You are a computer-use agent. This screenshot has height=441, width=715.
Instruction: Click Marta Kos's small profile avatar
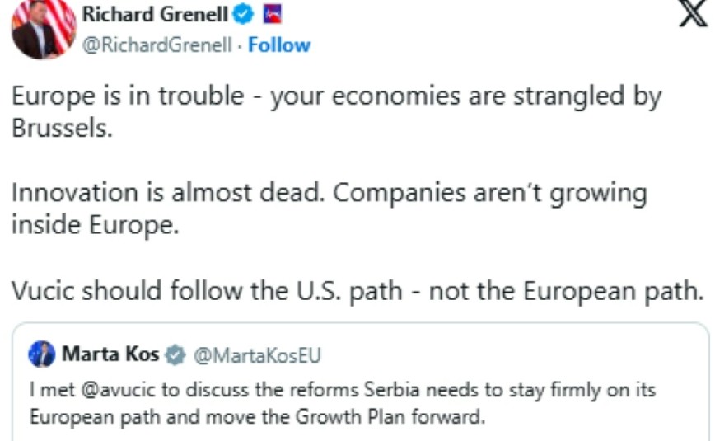click(41, 354)
